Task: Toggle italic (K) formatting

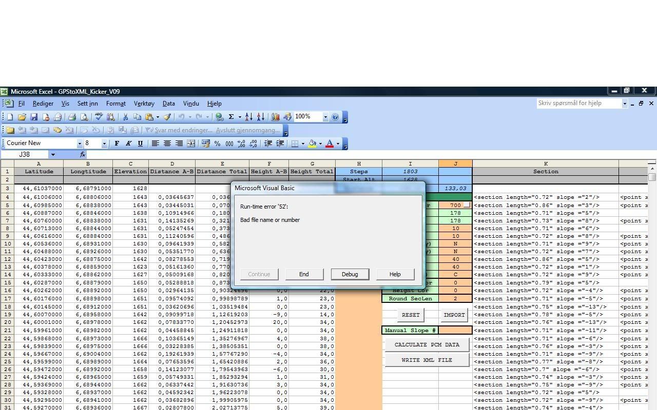Action: [x=128, y=143]
